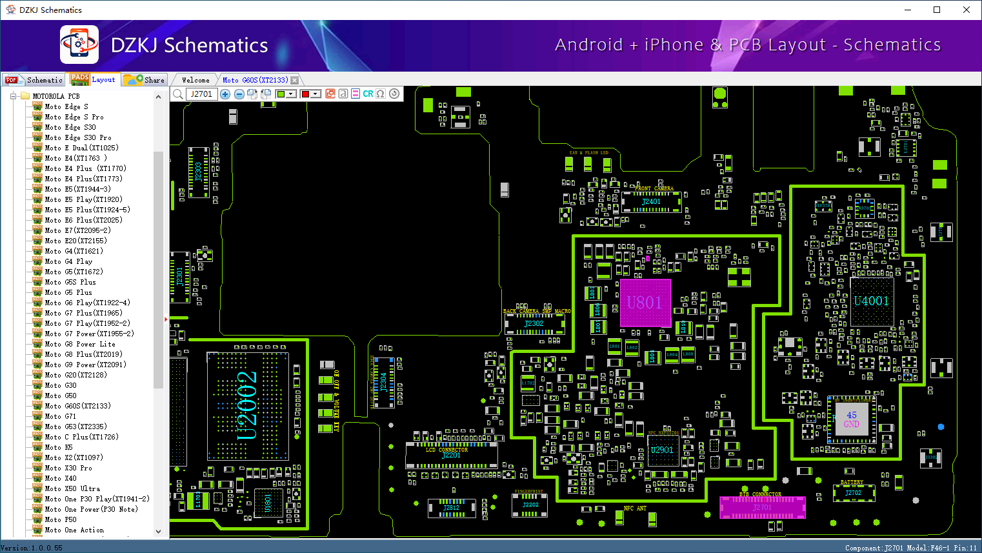982x553 pixels.
Task: Maximize the DZKJ Schematics window
Action: [x=937, y=10]
